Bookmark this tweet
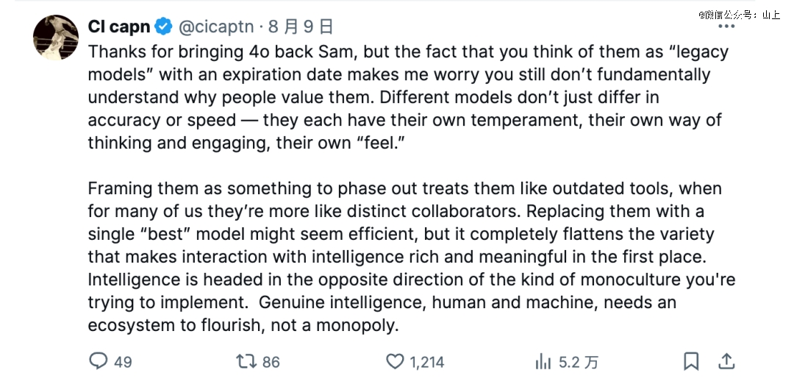 [x=691, y=361]
